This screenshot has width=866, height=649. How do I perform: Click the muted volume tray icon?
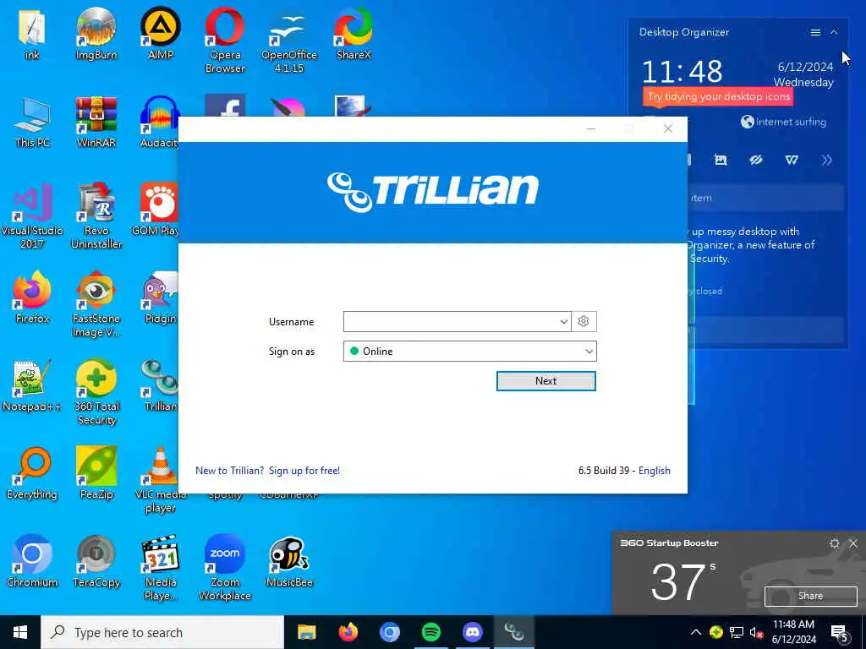(756, 632)
